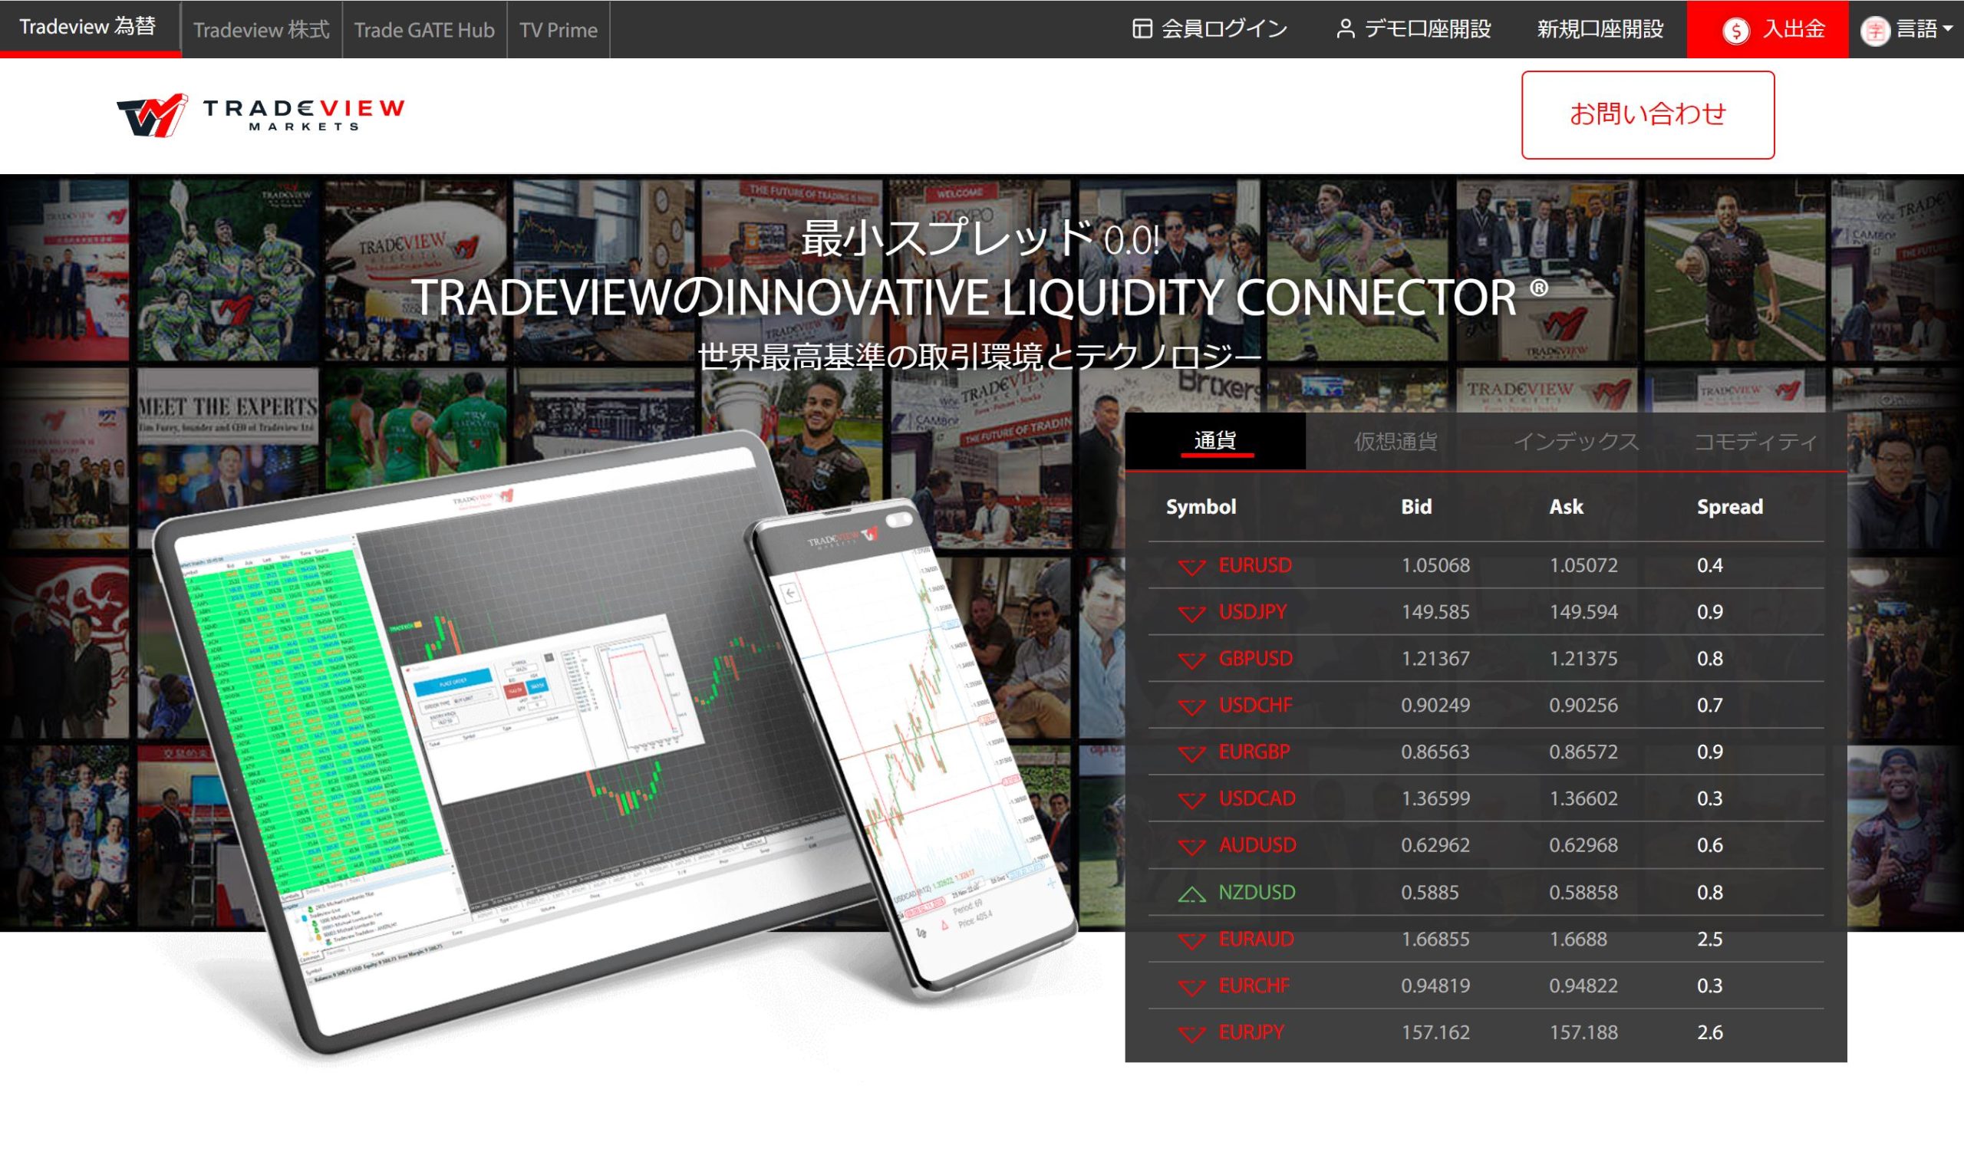Click the Tradeview Markets logo
The height and width of the screenshot is (1155, 1964).
point(260,114)
